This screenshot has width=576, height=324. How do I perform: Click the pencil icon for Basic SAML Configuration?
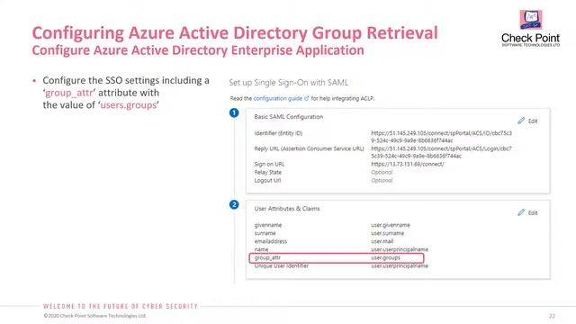(x=521, y=121)
